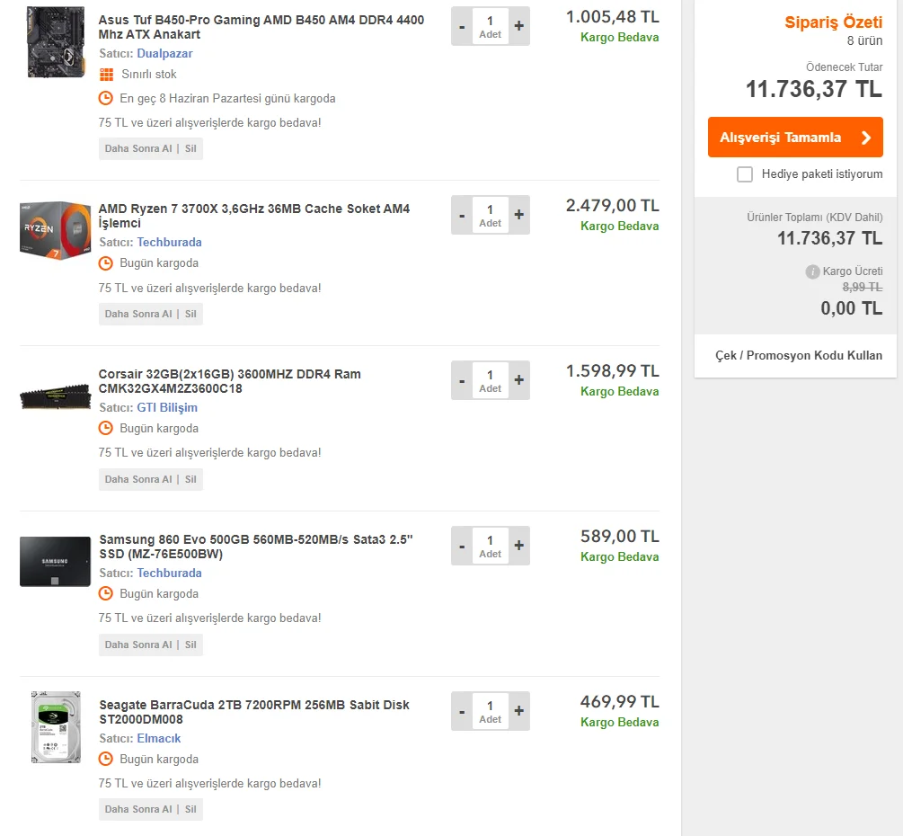Check the Hediye paketi istiyorum checkbox
The width and height of the screenshot is (903, 836).
(745, 174)
